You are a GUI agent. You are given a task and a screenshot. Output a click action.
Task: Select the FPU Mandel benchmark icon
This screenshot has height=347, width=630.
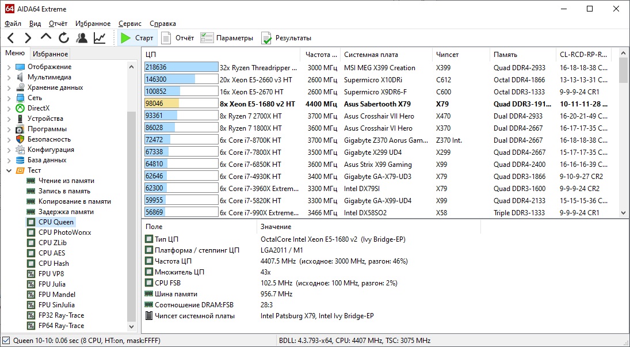click(x=30, y=295)
